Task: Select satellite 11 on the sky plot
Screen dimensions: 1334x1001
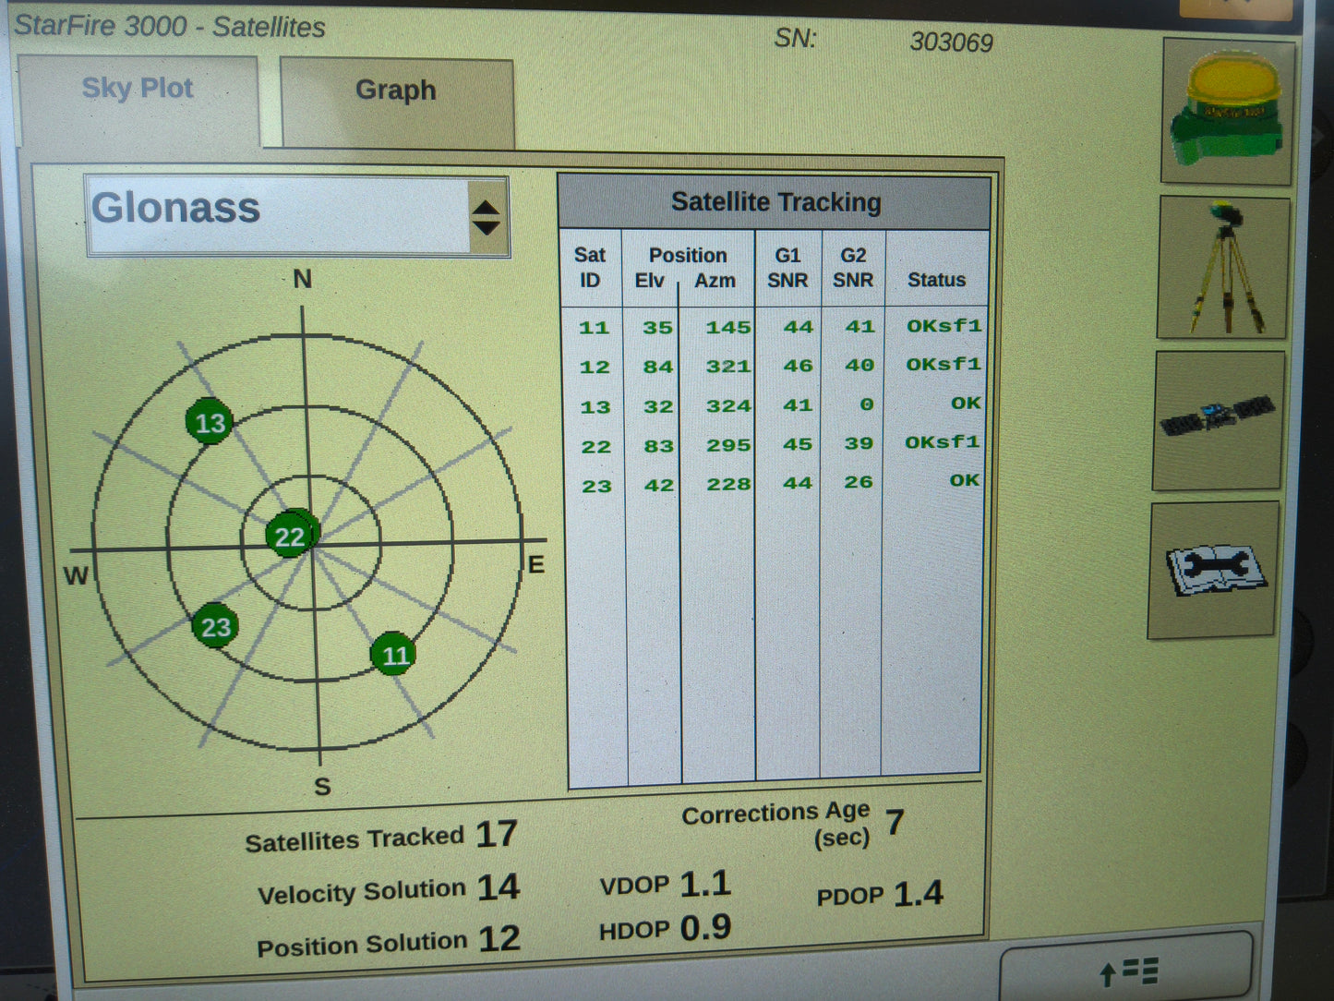Action: pyautogui.click(x=394, y=654)
